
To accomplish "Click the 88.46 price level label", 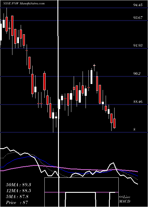I will (138, 102).
